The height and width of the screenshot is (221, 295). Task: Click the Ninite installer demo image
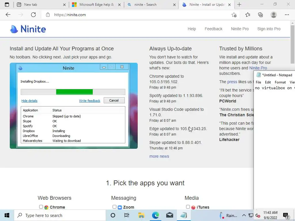(74, 106)
